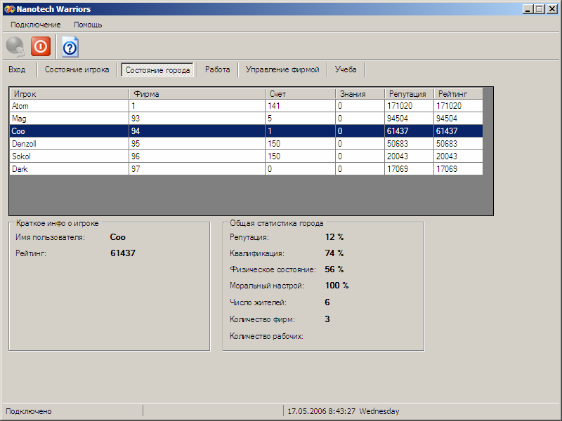Click the Nanotech Warriors title bar app icon
Image resolution: width=562 pixels, height=421 pixels.
click(10, 9)
